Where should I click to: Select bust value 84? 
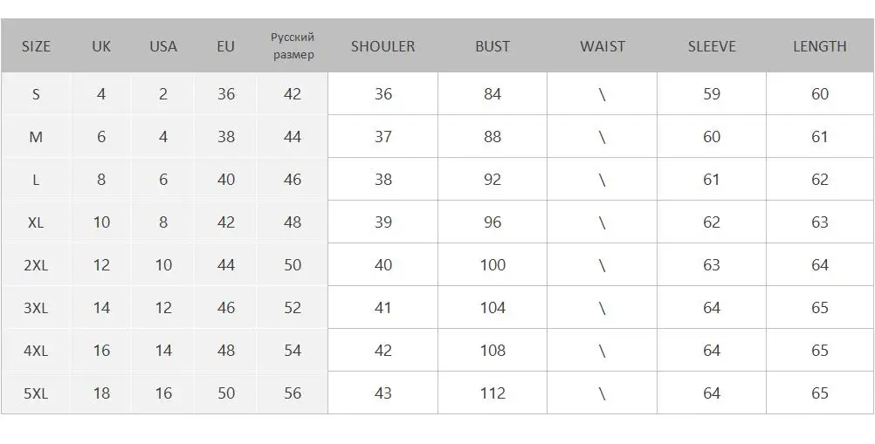point(493,94)
